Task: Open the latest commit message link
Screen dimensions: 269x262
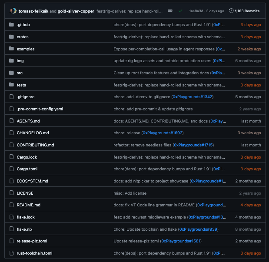Action: pyautogui.click(x=130, y=11)
